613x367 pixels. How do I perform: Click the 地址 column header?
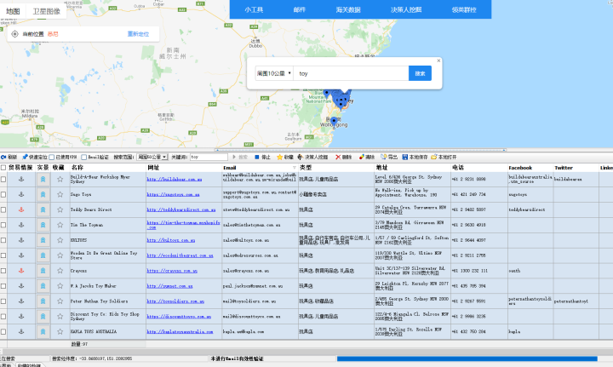click(412, 168)
